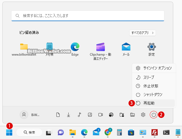
Task: Select サインイン オプション in power menu
Action: (154, 68)
